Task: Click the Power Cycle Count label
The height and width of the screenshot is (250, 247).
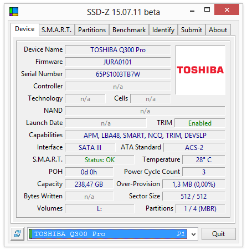Action: [152, 172]
